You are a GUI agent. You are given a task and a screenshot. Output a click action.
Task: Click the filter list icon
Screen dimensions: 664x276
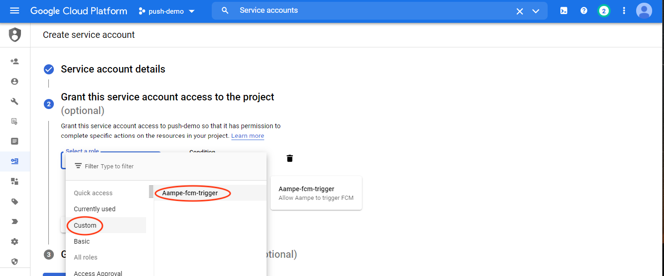[x=78, y=166]
